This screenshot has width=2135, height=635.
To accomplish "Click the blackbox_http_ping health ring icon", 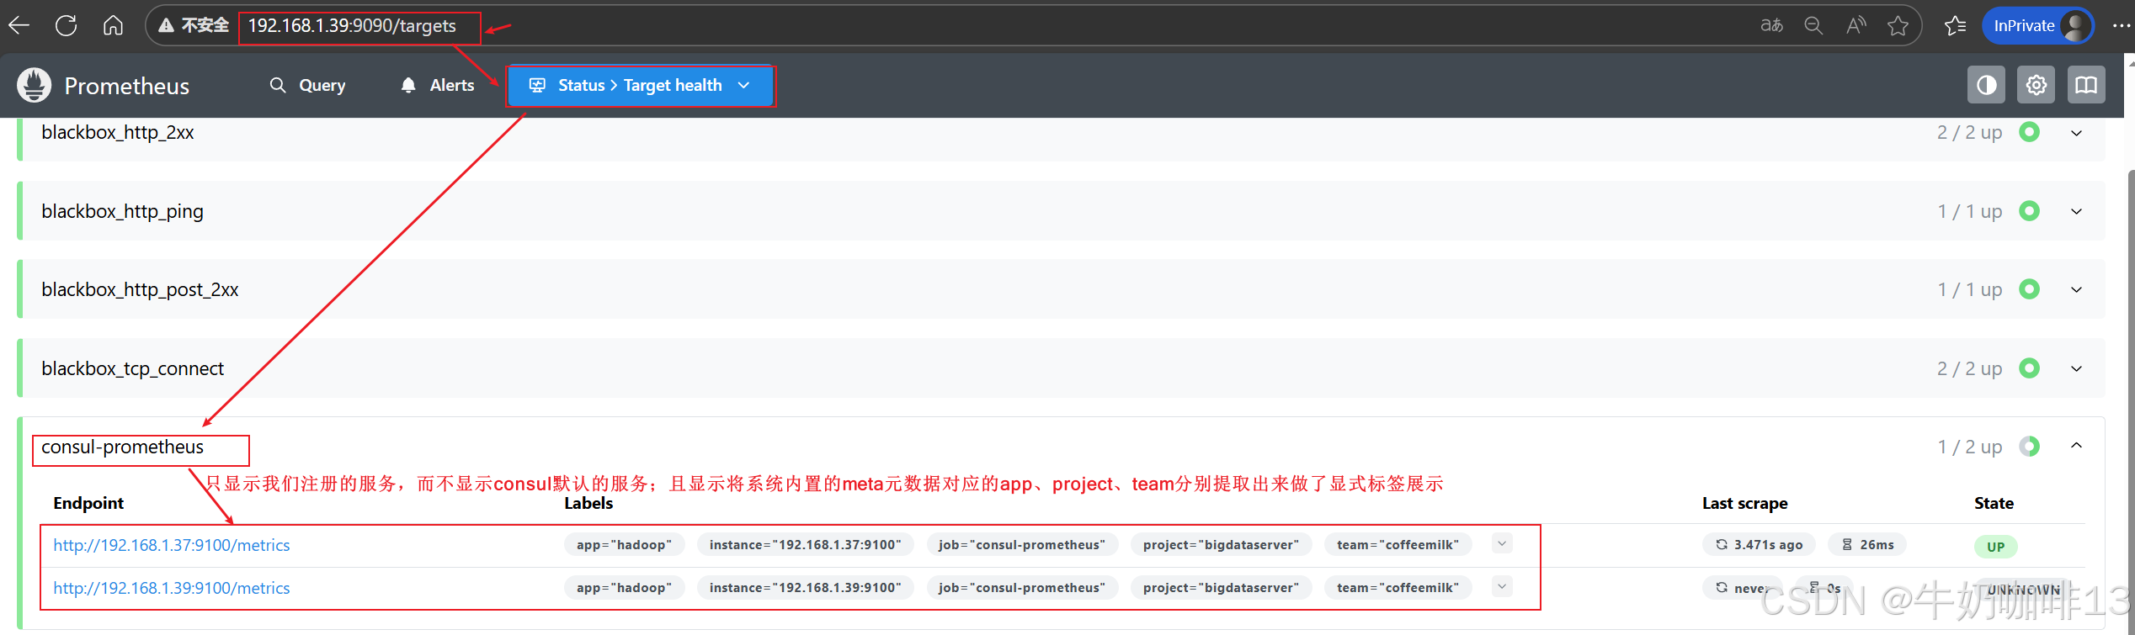I will point(2030,210).
